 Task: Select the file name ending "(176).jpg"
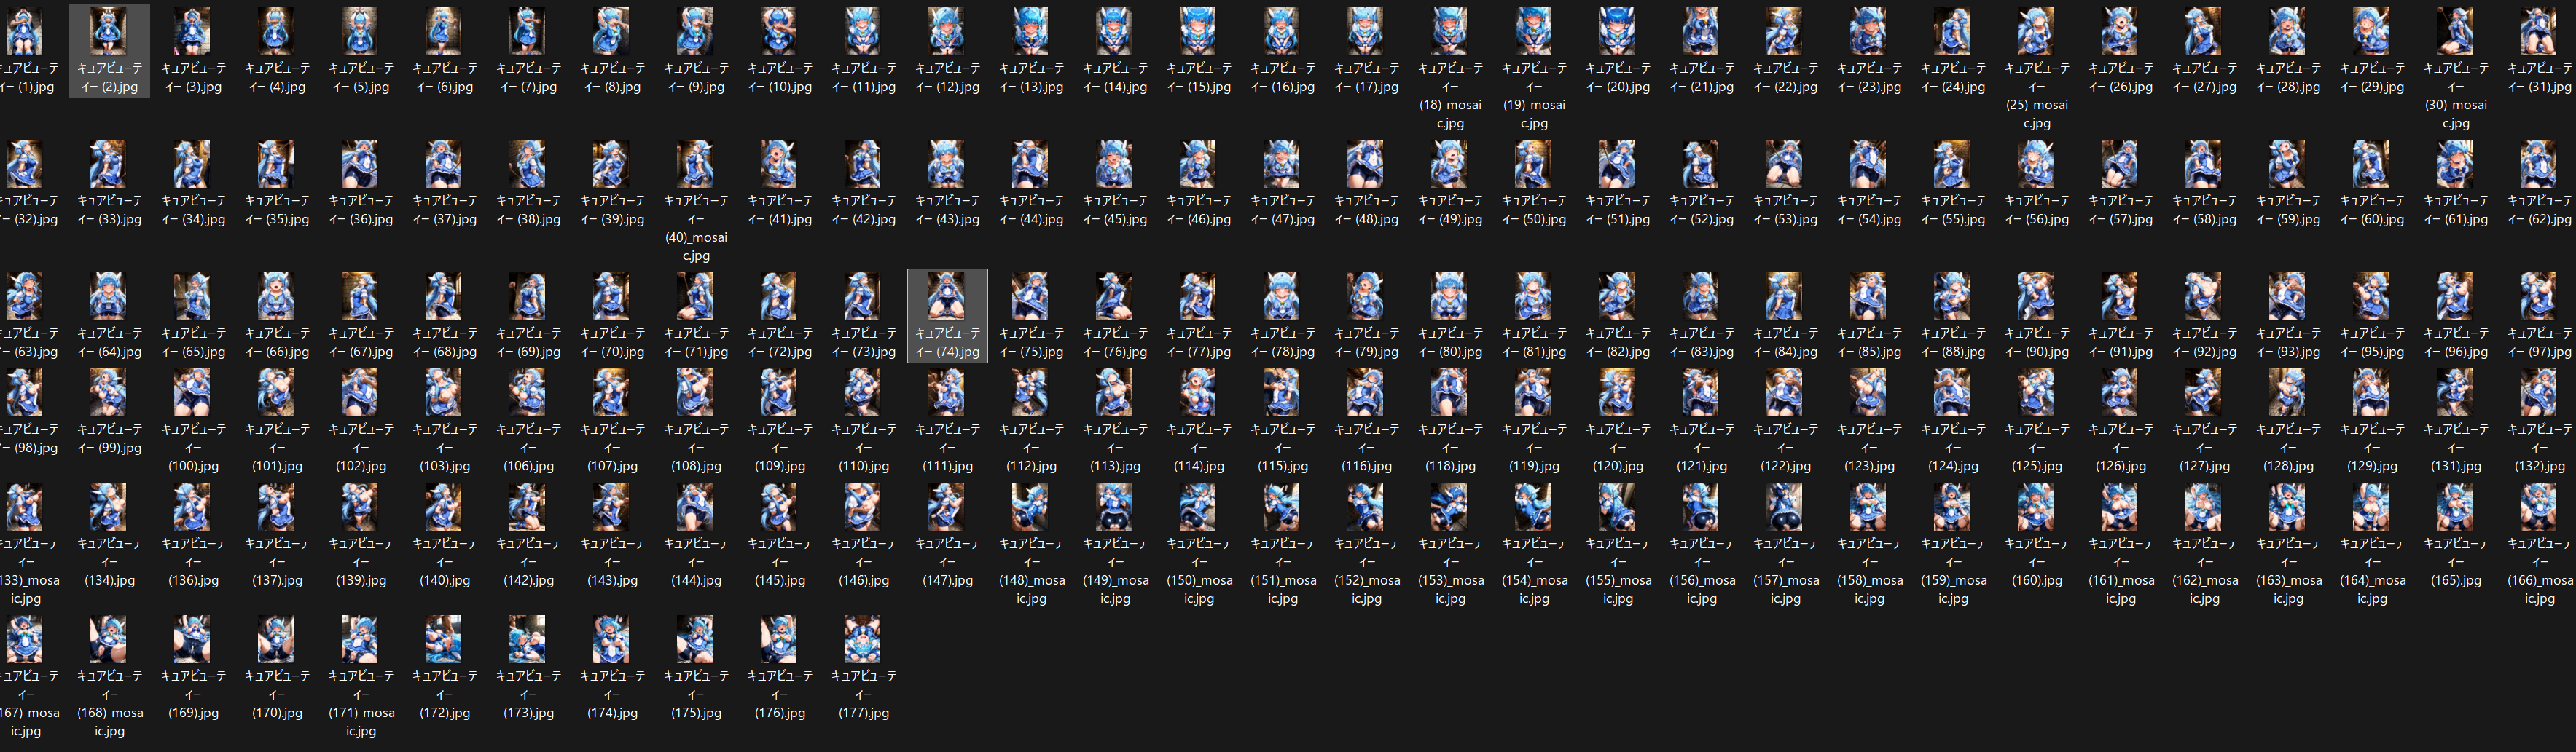coord(780,694)
